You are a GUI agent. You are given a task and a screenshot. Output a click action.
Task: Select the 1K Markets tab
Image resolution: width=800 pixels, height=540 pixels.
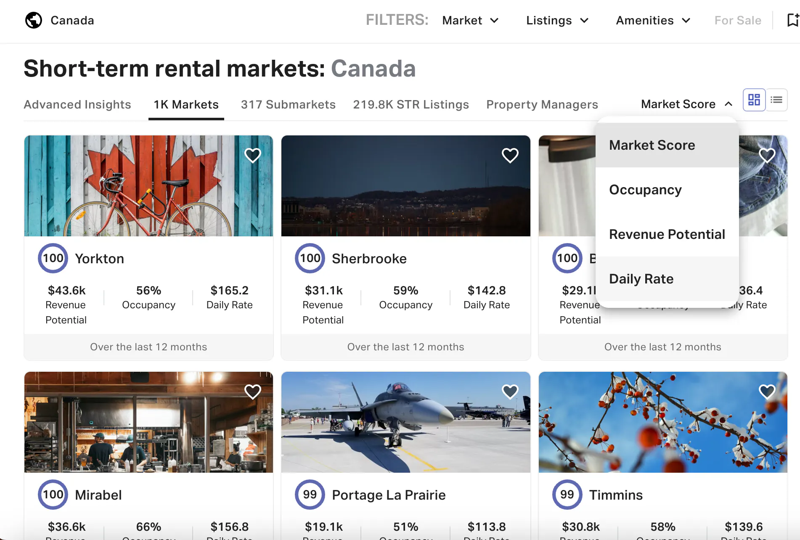pos(186,104)
